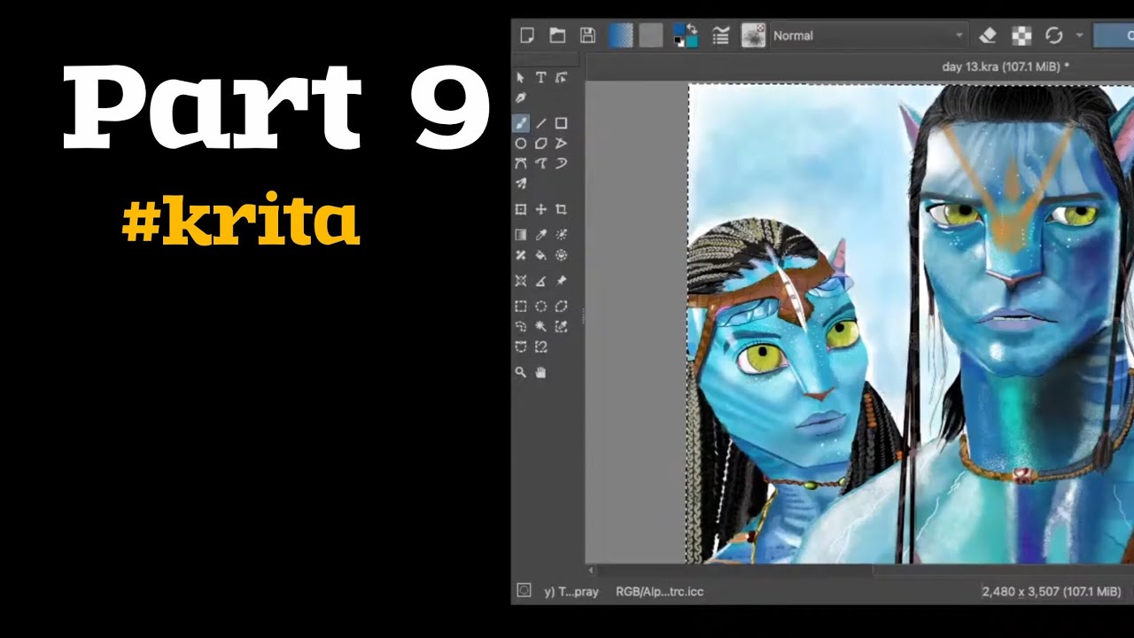Image resolution: width=1134 pixels, height=638 pixels.
Task: Open foreground/background color selector
Action: click(x=686, y=35)
